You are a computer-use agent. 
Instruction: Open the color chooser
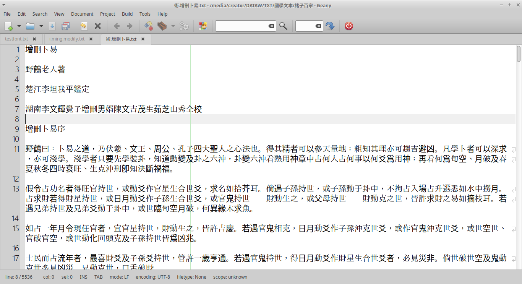pos(203,26)
